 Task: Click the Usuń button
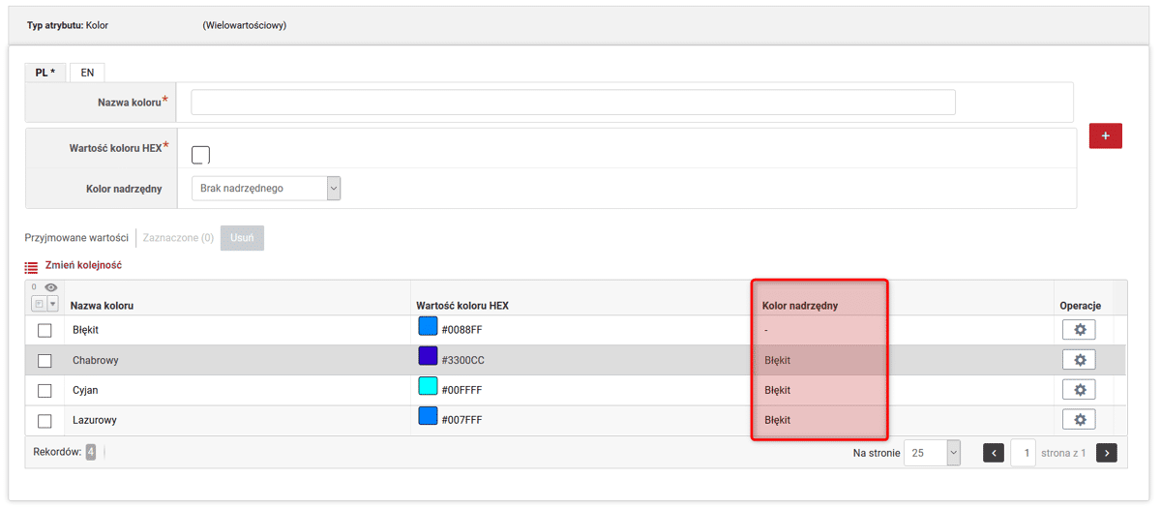tap(242, 238)
